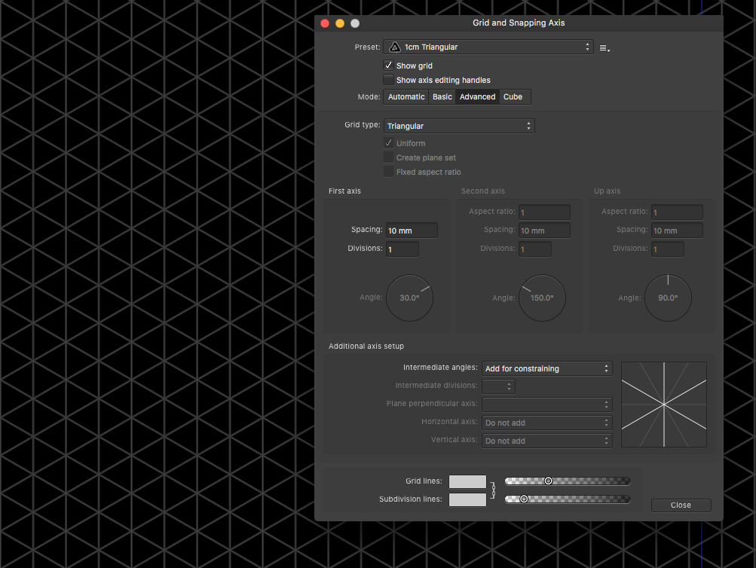Screen dimensions: 756x568
Task: Click the Up axis 90° angle dial
Action: (668, 298)
